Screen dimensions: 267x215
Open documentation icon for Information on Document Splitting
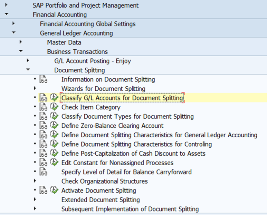pyautogui.click(x=44, y=79)
